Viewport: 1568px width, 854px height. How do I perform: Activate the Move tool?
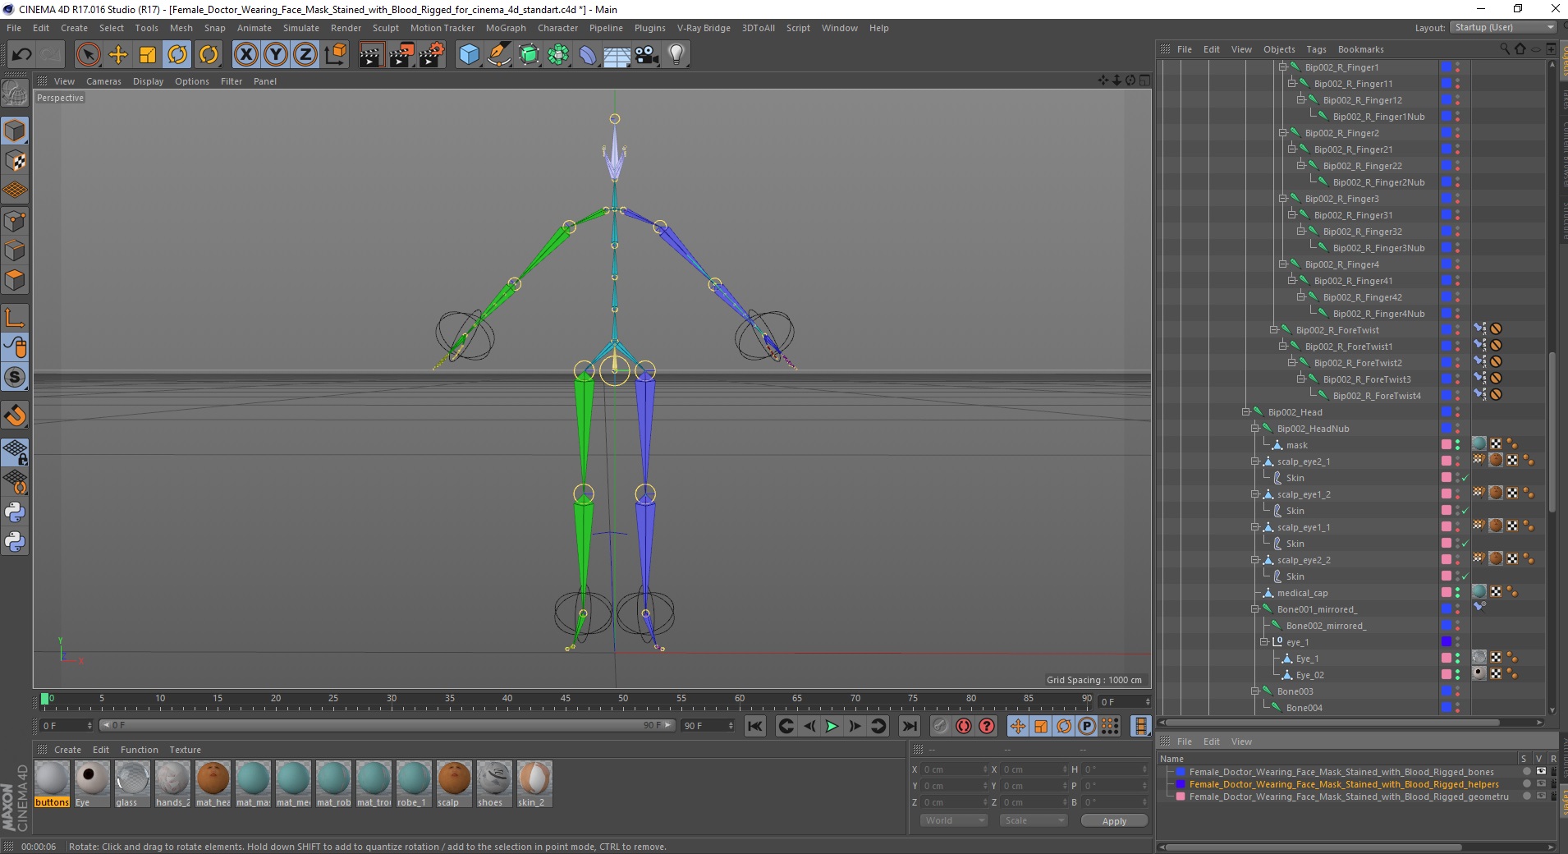coord(118,55)
